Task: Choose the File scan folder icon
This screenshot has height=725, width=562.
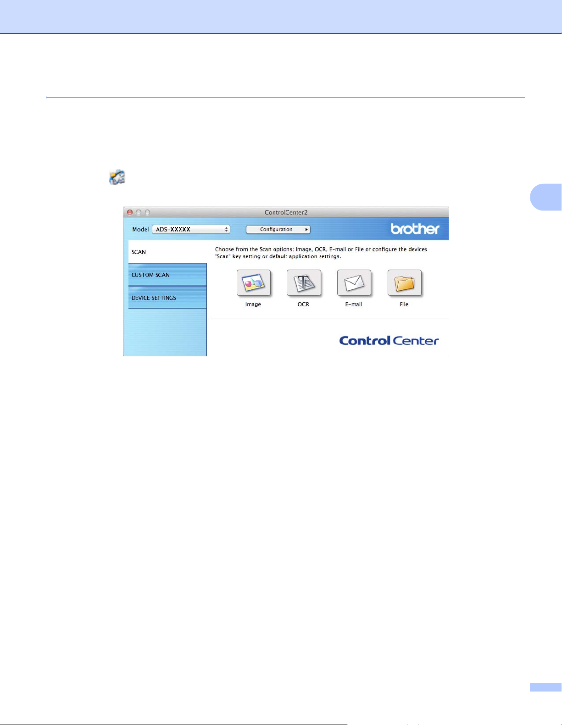Action: pos(405,283)
